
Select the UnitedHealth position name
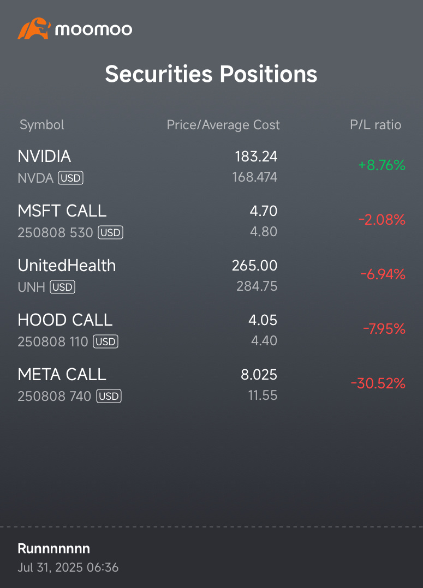67,266
